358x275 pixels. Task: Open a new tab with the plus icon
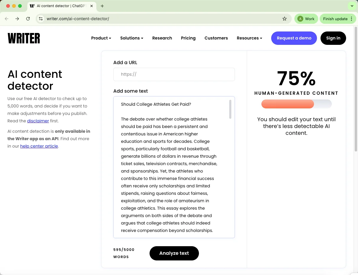(x=102, y=6)
